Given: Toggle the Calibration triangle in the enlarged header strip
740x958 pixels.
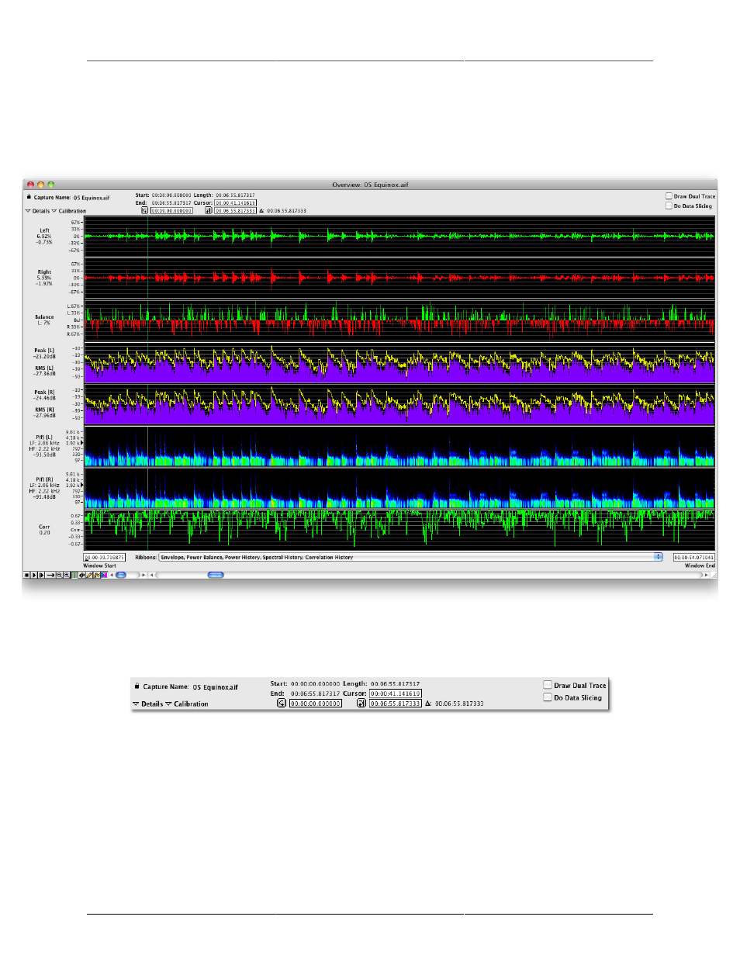Looking at the screenshot, I should click(x=168, y=704).
